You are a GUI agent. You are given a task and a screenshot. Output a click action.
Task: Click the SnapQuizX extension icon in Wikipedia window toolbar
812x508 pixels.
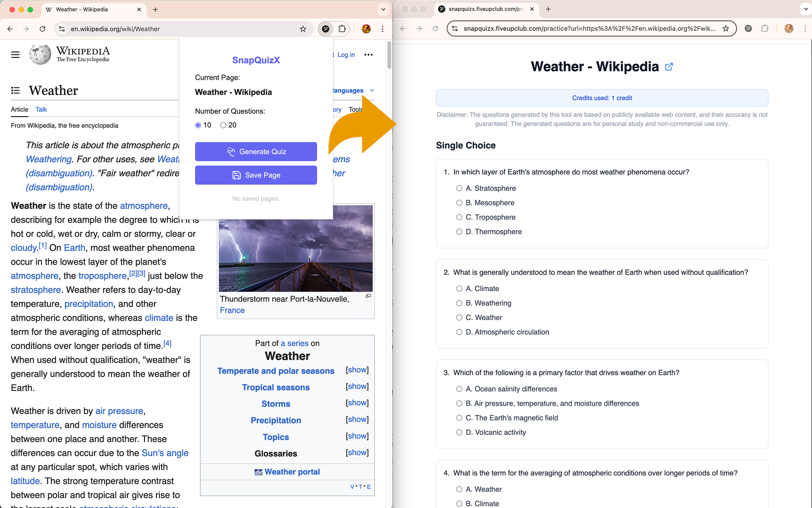[x=326, y=29]
